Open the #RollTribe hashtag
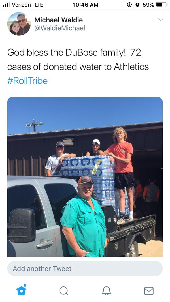The height and width of the screenshot is (302, 170). [x=27, y=81]
